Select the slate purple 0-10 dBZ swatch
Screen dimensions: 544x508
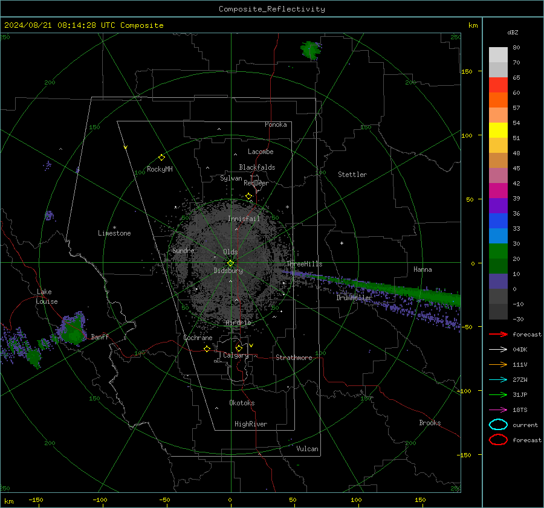tap(498, 281)
